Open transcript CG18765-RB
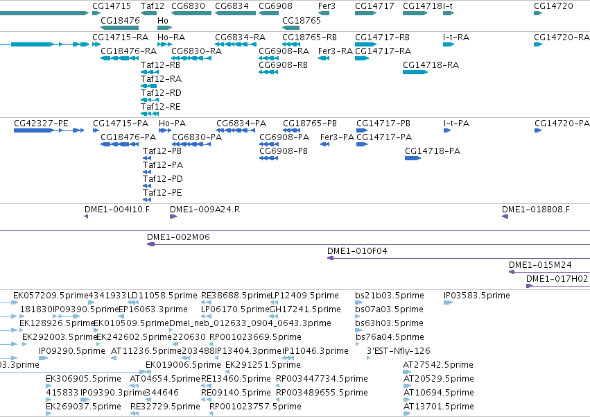The image size is (590, 417). [x=309, y=37]
